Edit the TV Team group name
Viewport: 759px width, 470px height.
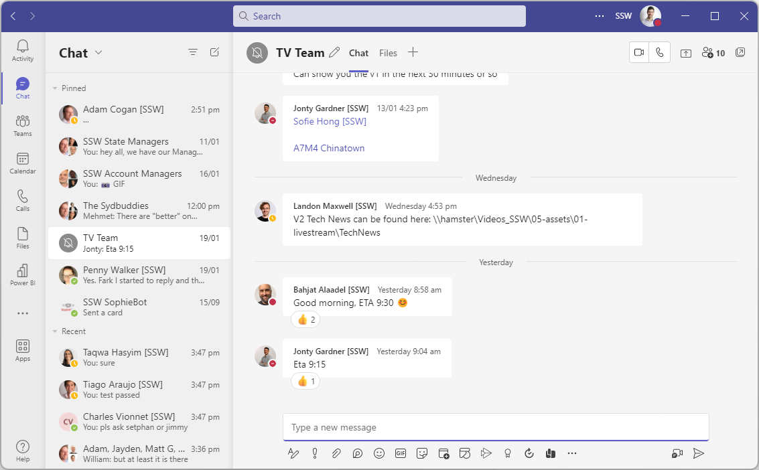pos(335,52)
